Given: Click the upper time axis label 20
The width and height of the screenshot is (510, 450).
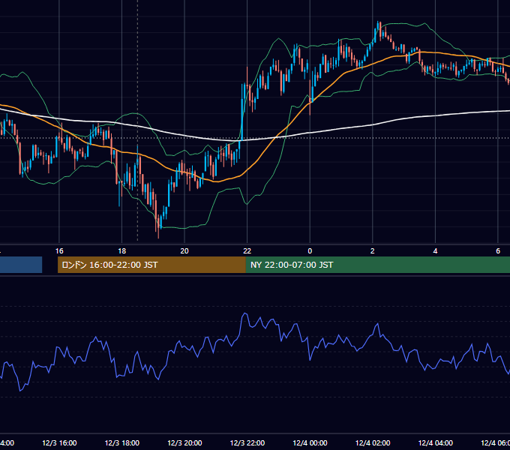Looking at the screenshot, I should tap(184, 251).
